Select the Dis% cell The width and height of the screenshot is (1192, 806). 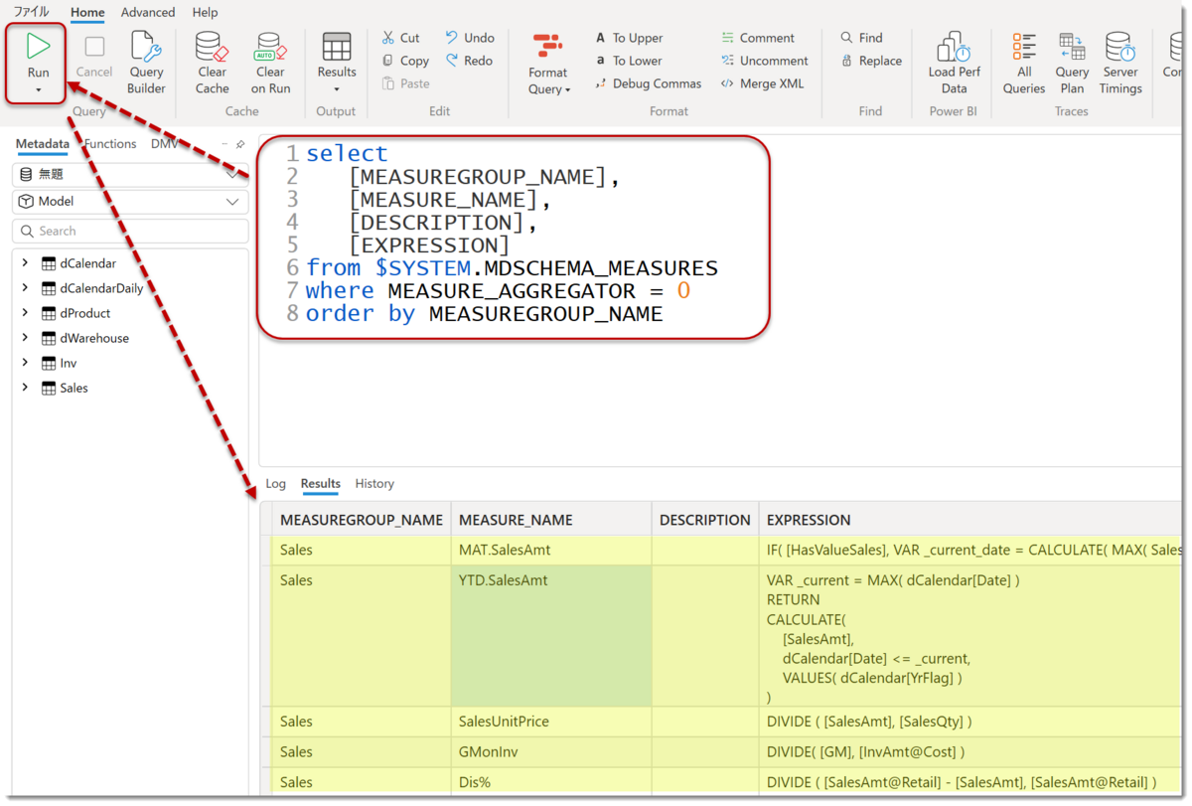(x=551, y=782)
